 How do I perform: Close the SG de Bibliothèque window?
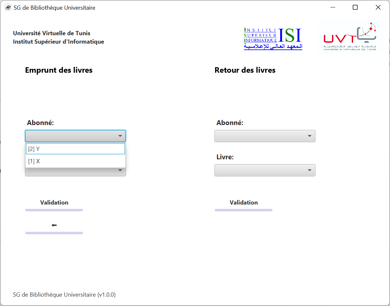coord(378,7)
